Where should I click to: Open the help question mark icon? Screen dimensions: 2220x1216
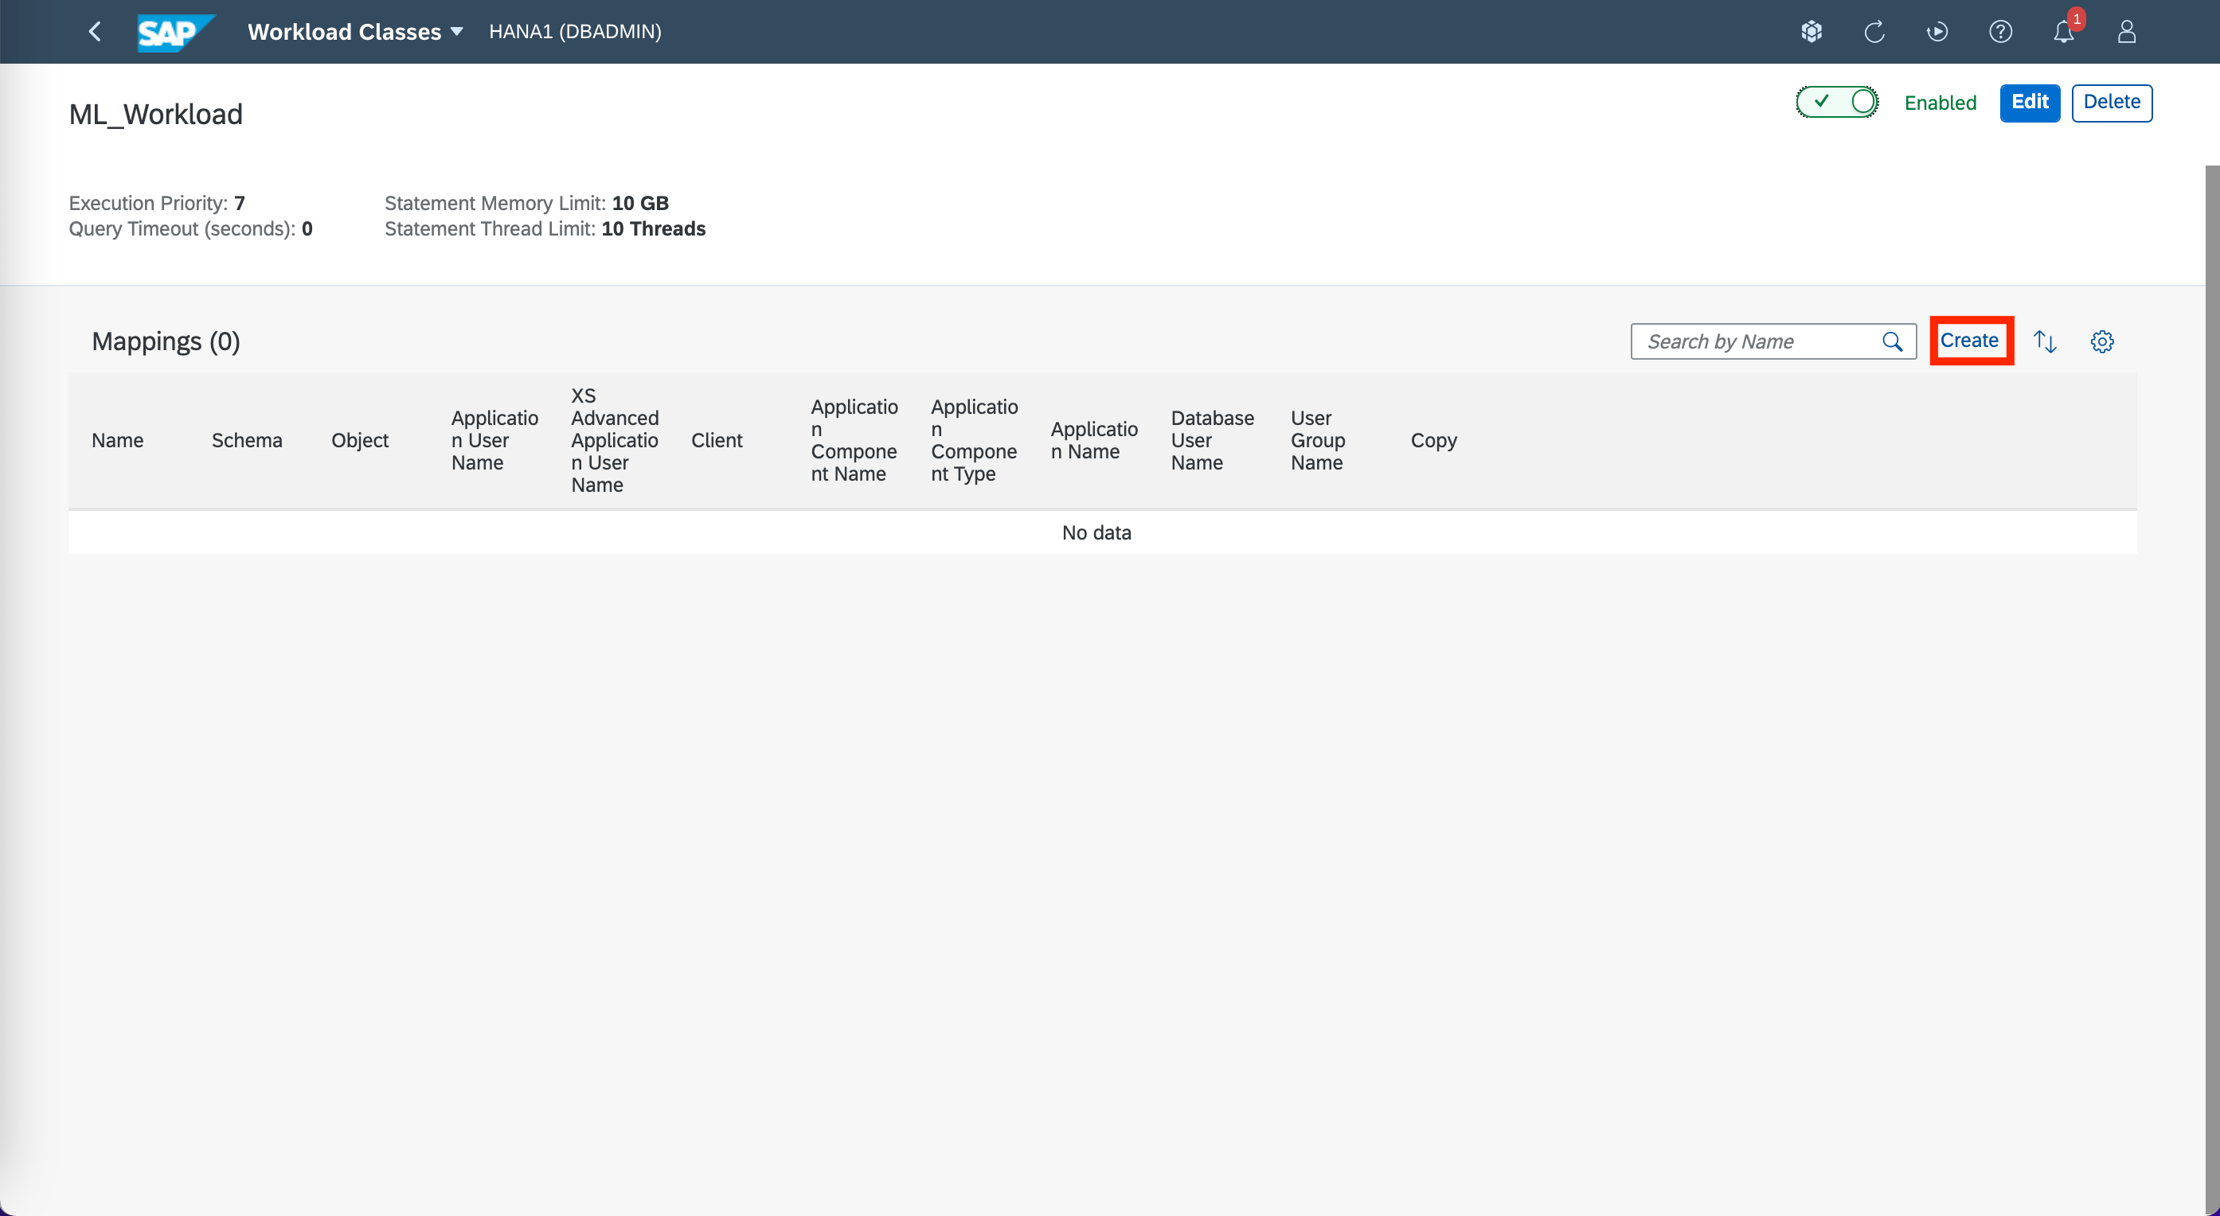pyautogui.click(x=2000, y=32)
